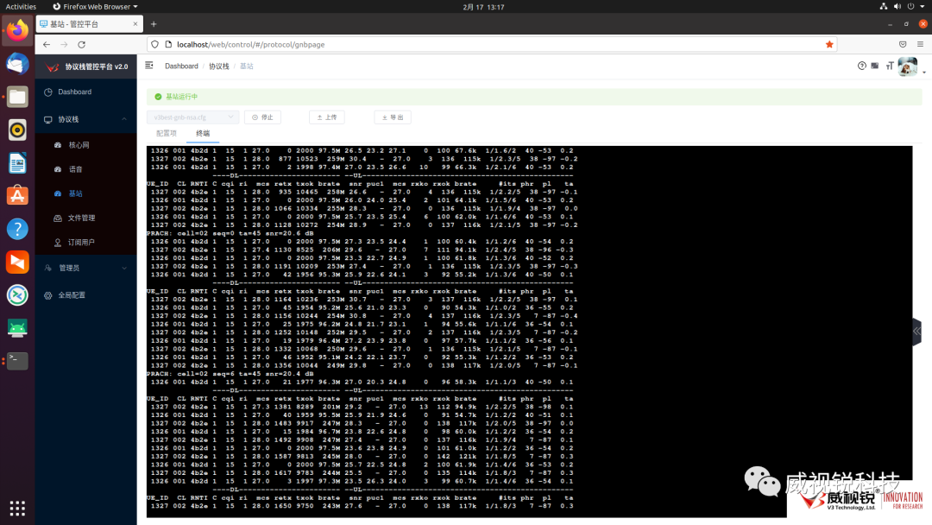Reload the current page
The image size is (932, 525).
coord(82,45)
